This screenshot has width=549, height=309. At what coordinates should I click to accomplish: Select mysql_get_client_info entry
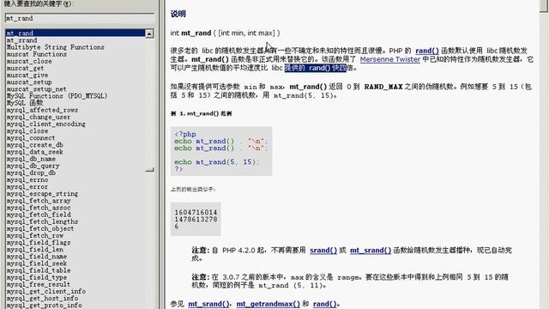coord(45,291)
